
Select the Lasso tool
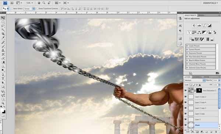(3, 26)
